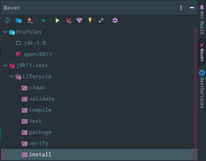The width and height of the screenshot is (206, 161).
Task: Click the install goal terminal icon
Action: click(25, 155)
